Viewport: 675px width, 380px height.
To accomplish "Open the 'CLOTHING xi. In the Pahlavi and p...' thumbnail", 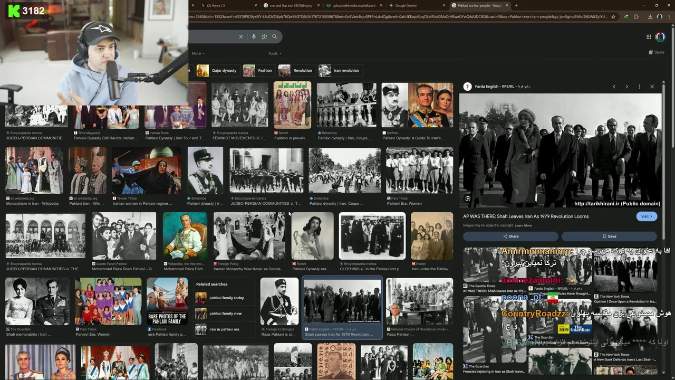I will (372, 236).
